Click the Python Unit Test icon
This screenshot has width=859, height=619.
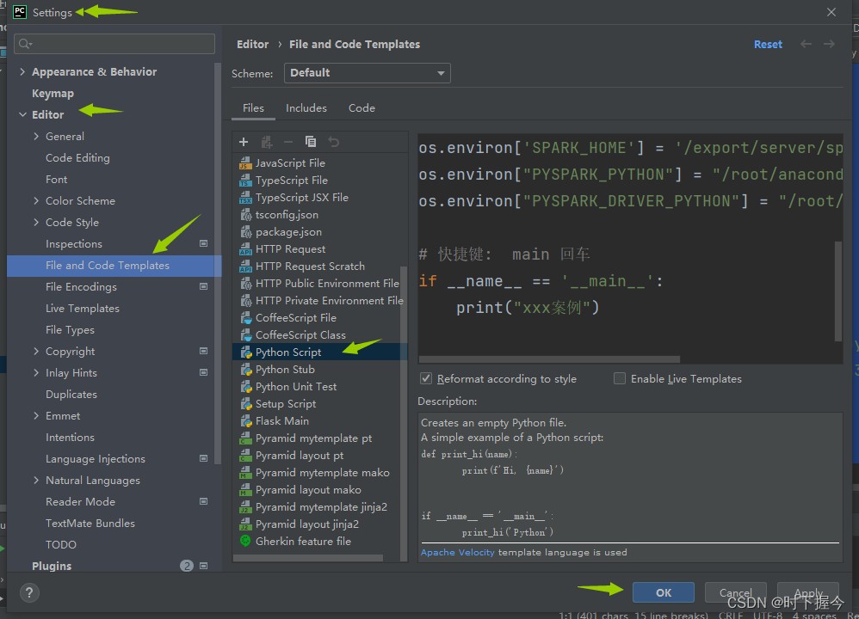point(245,387)
